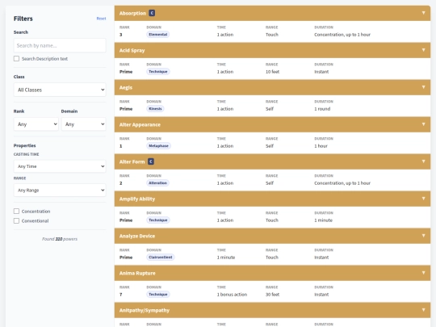Click the Absorption power title
The width and height of the screenshot is (436, 327).
point(132,14)
